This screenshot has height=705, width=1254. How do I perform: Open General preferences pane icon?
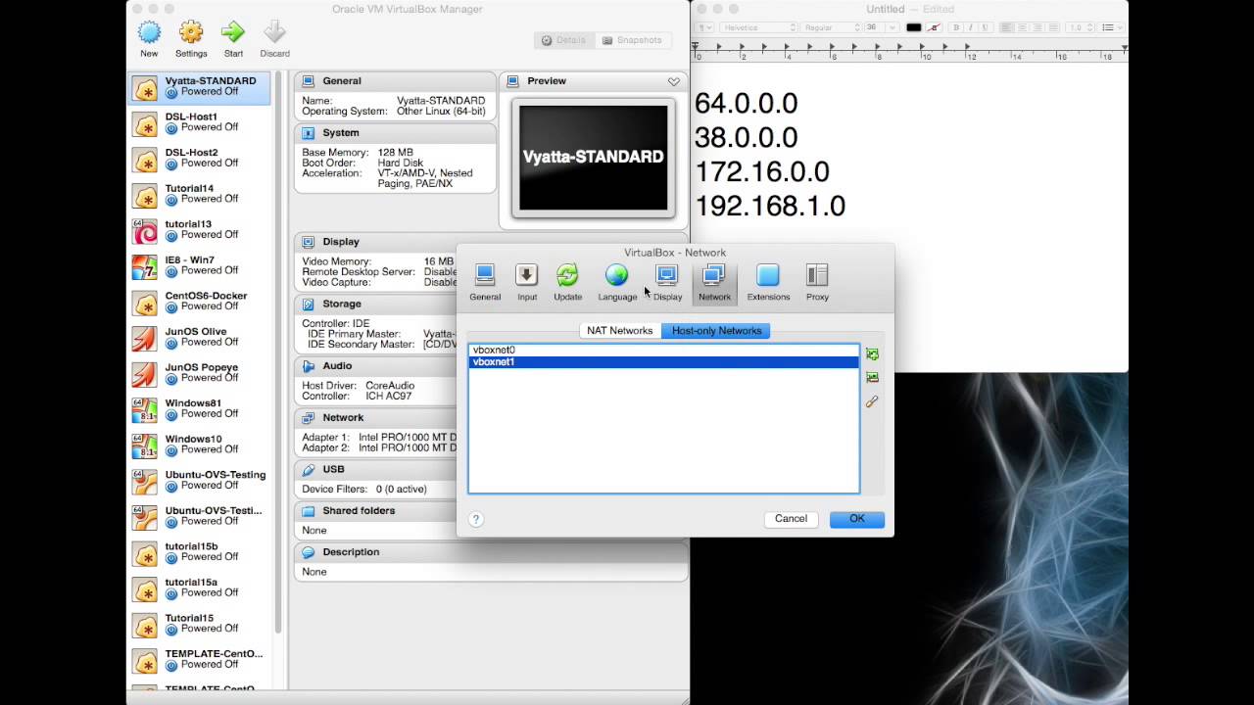(x=485, y=275)
